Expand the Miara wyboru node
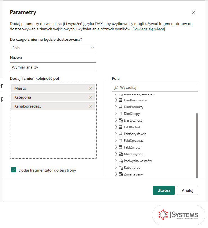 point(116,154)
